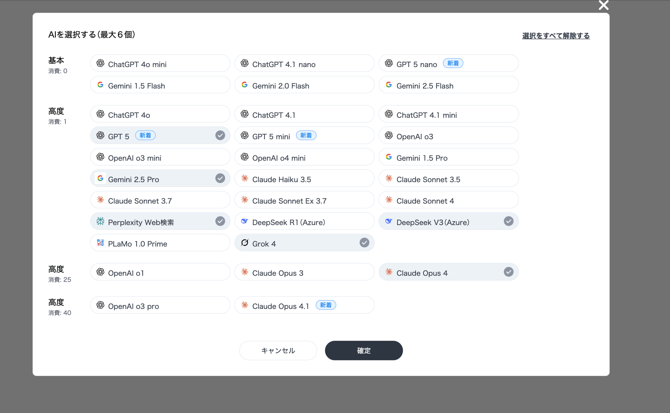The image size is (670, 413).
Task: Click the Google icon beside Gemini 2.0 Flash
Action: pyautogui.click(x=244, y=85)
